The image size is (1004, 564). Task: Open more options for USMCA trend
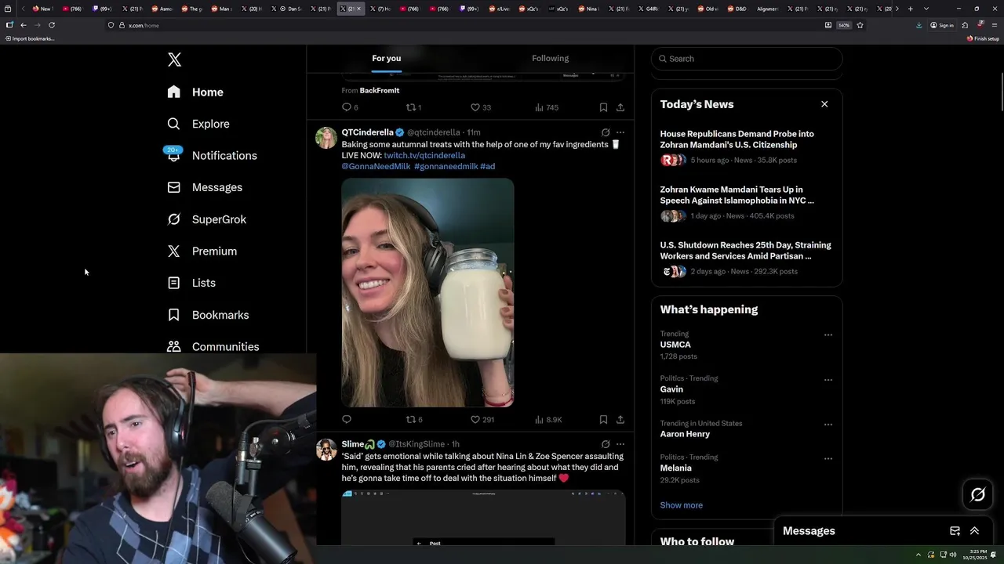828,334
